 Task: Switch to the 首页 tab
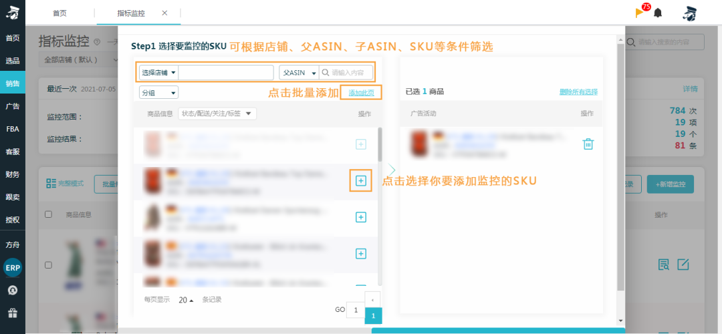pos(59,13)
